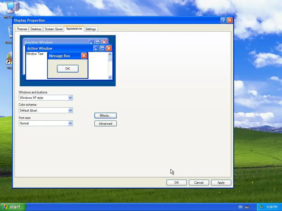Switch to the Desktop tab
The width and height of the screenshot is (282, 211).
coord(36,29)
